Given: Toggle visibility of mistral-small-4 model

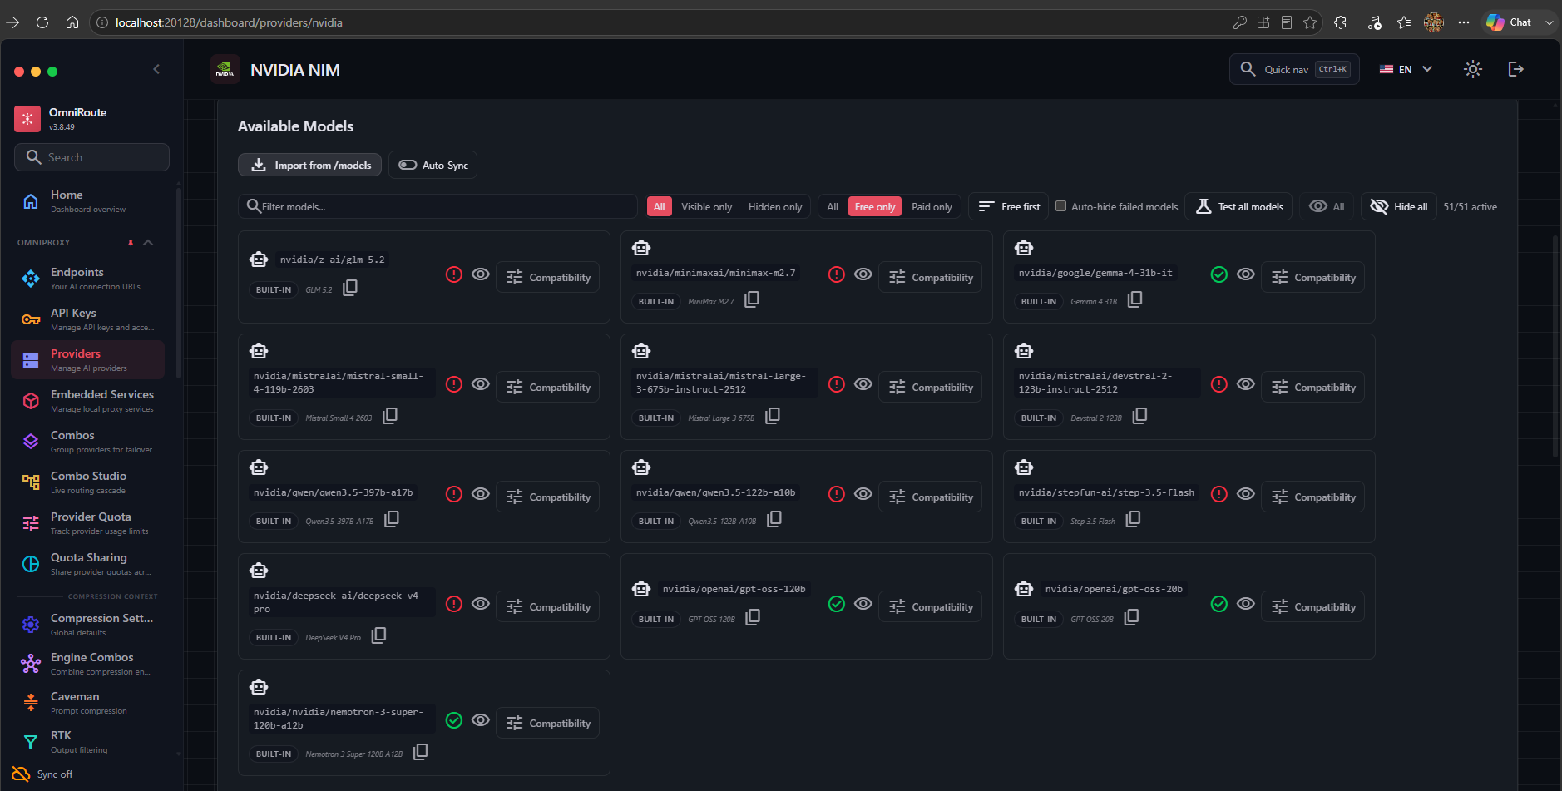Looking at the screenshot, I should [481, 384].
